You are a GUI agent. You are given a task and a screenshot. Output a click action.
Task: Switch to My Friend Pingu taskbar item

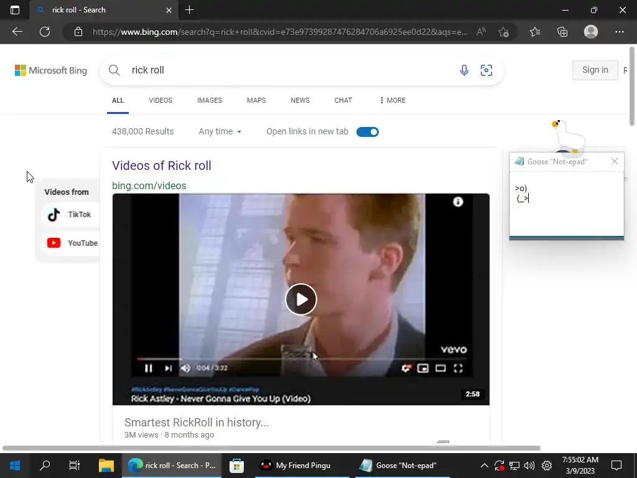click(x=302, y=466)
